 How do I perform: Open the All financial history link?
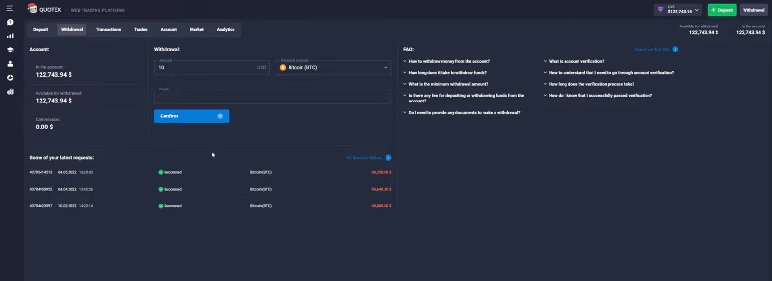364,158
